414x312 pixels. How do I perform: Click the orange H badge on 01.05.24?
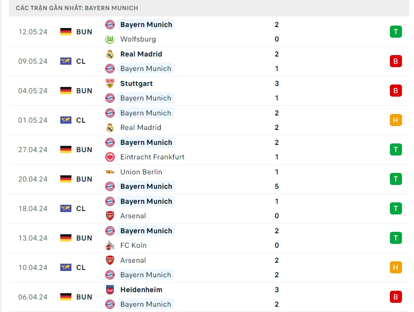click(395, 120)
